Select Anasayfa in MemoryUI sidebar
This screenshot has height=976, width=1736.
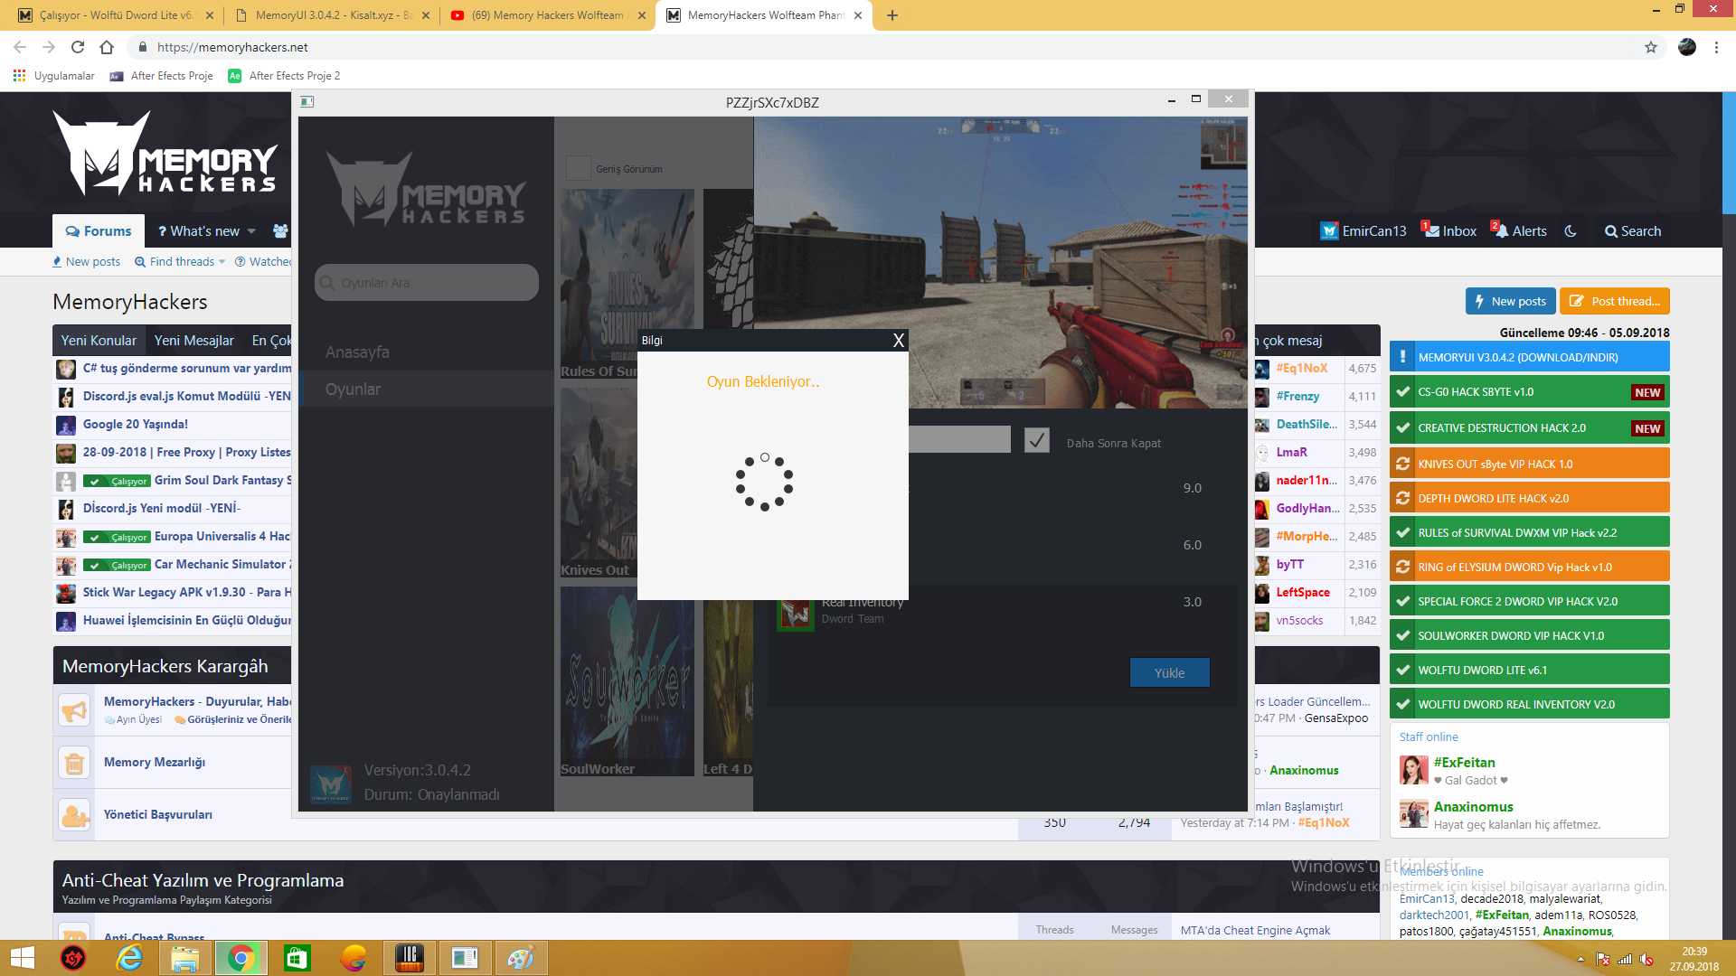[x=357, y=352]
